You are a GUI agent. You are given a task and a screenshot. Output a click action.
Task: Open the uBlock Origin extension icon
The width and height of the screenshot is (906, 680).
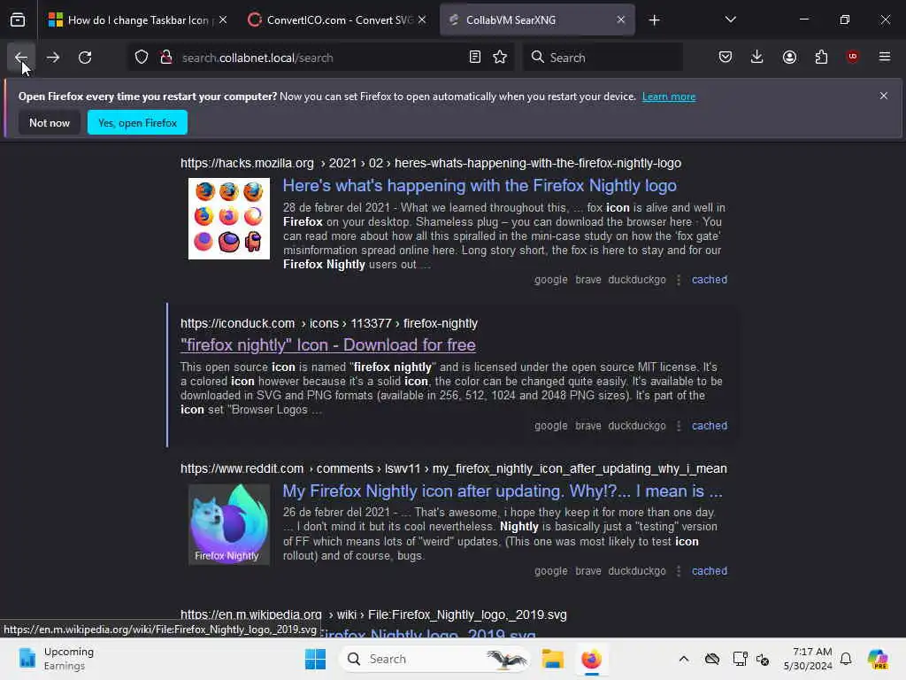click(852, 58)
